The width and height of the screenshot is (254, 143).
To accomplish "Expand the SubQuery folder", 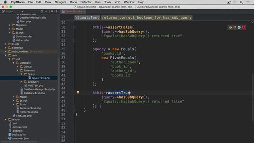I will coord(21,82).
